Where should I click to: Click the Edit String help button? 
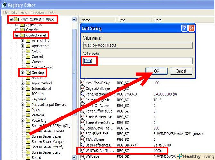coord(184,28)
